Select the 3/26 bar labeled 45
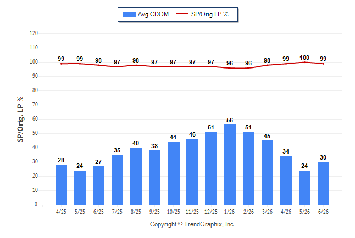The height and width of the screenshot is (238, 355). [267, 172]
